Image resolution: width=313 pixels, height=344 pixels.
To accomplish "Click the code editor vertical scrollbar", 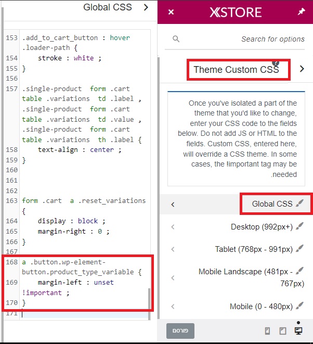I will (x=150, y=304).
